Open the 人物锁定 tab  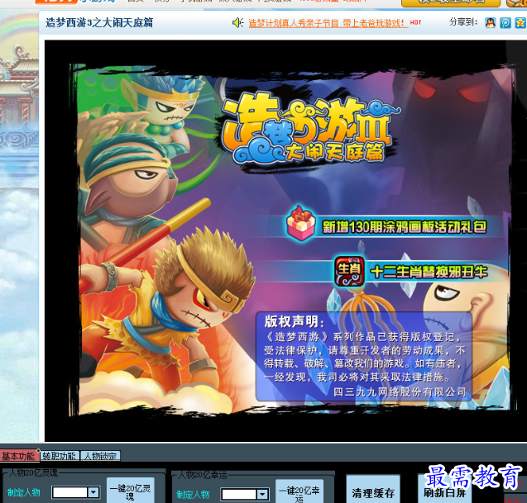100,456
